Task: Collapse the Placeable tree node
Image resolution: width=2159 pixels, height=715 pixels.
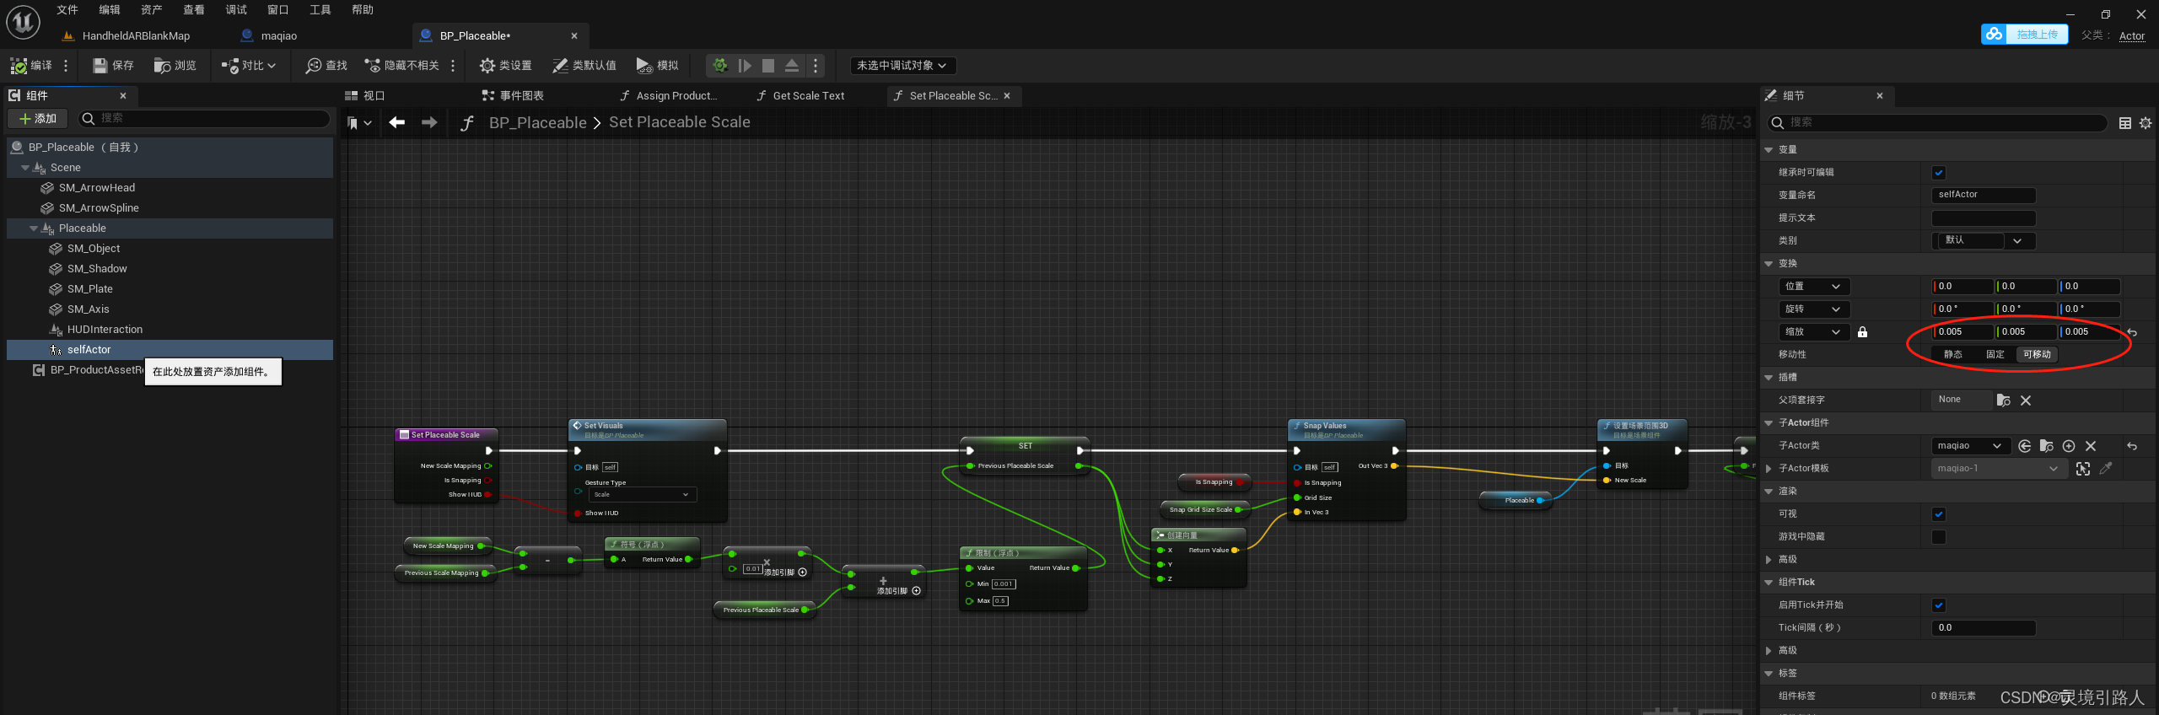Action: (x=34, y=228)
